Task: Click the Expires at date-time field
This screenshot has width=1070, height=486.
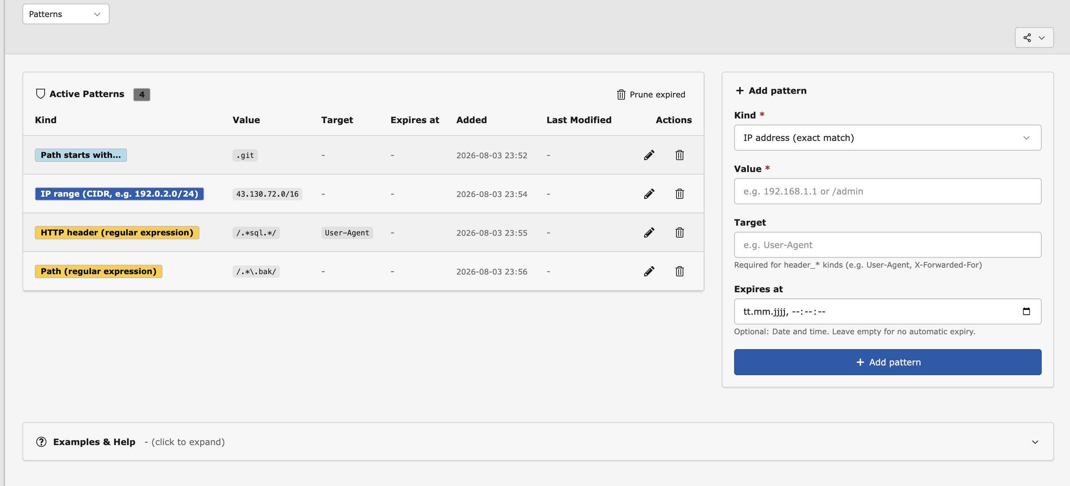Action: pyautogui.click(x=887, y=311)
